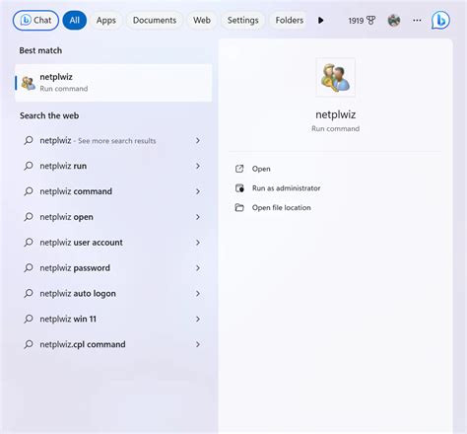Click search icon beside 'netplwiz user account'
467x434 pixels.
(29, 243)
